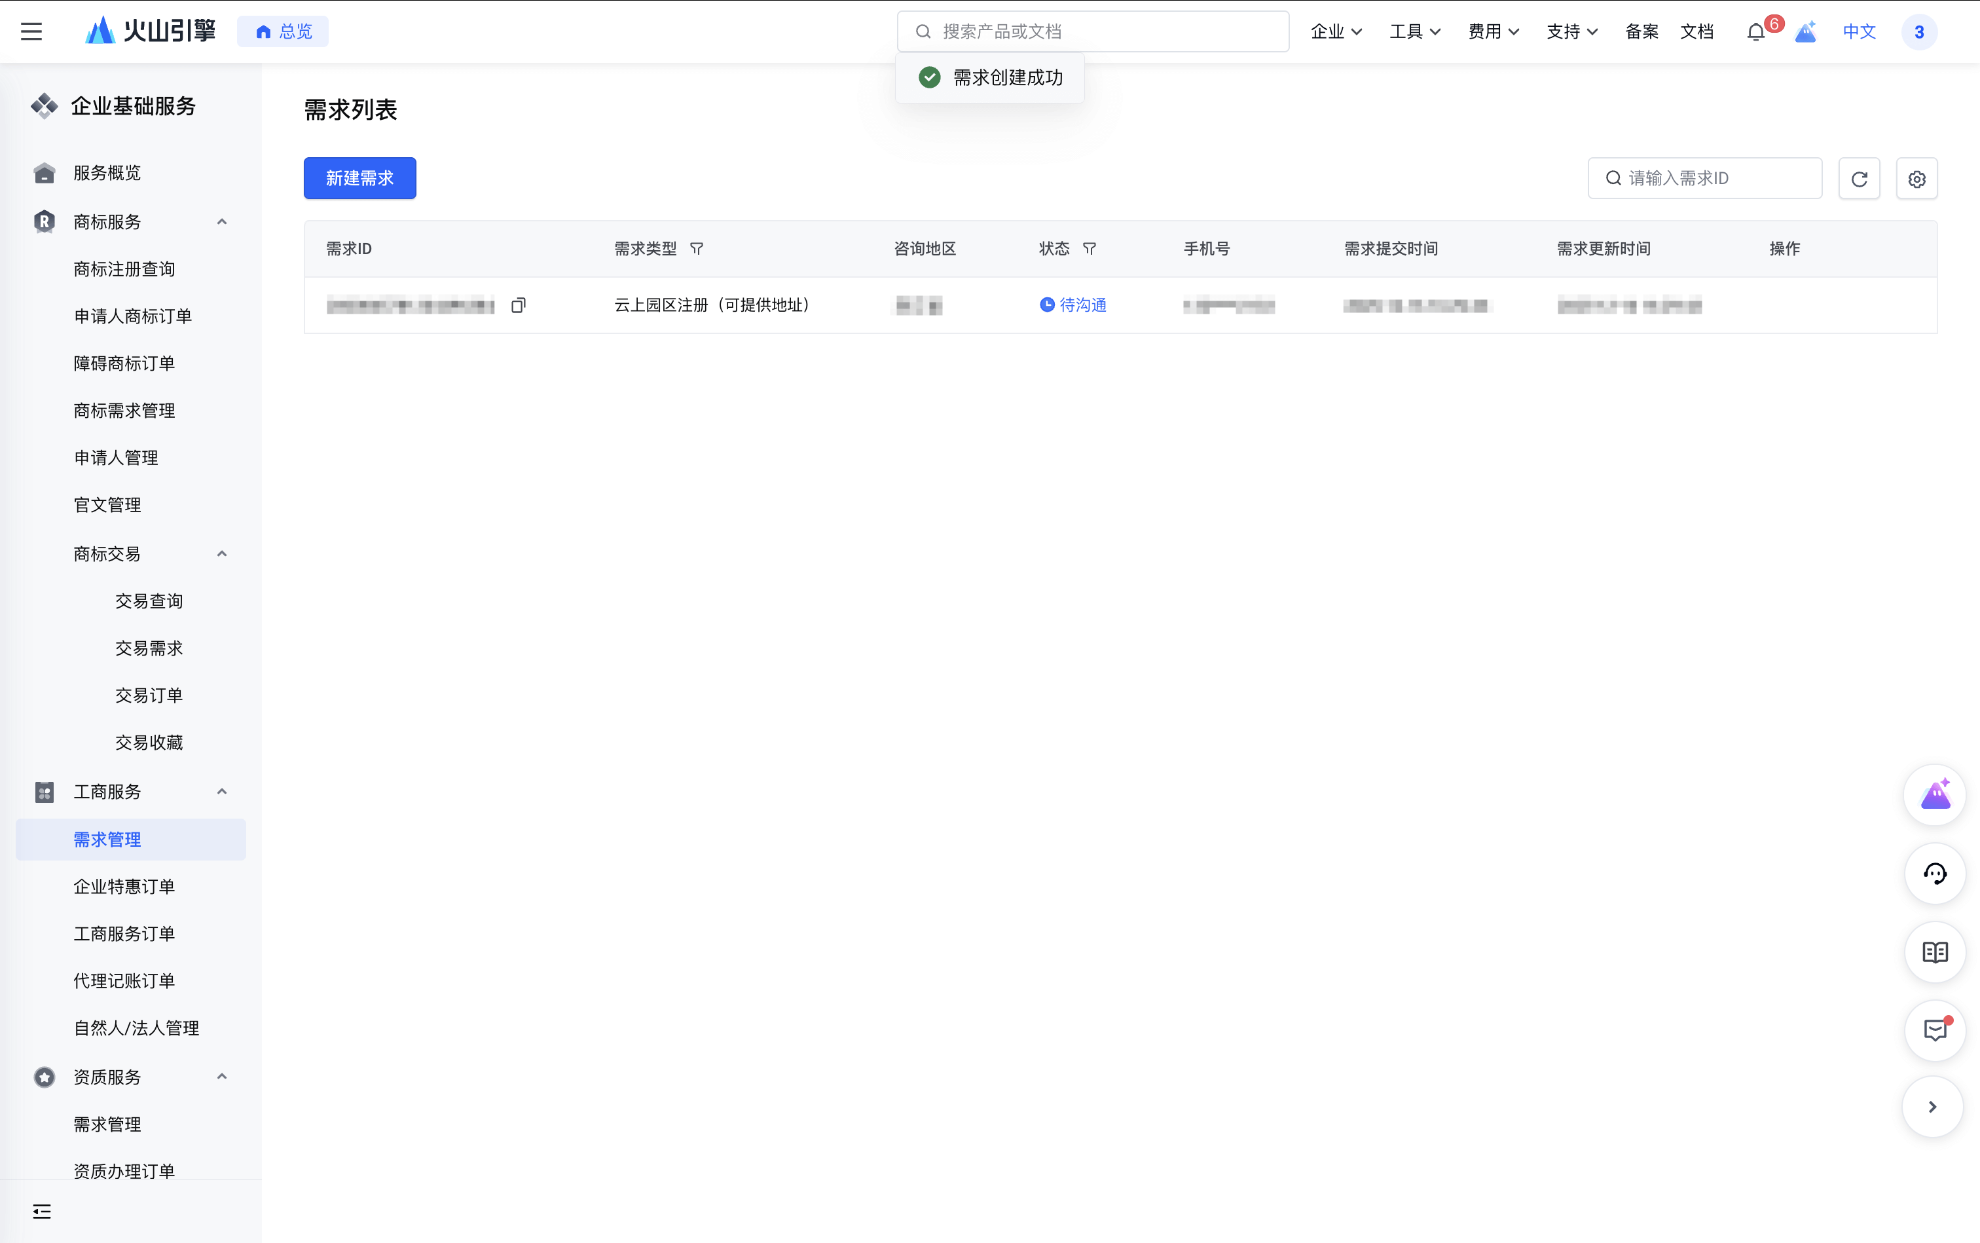The image size is (1980, 1243).
Task: Switch language via 中文 link
Action: (x=1859, y=31)
